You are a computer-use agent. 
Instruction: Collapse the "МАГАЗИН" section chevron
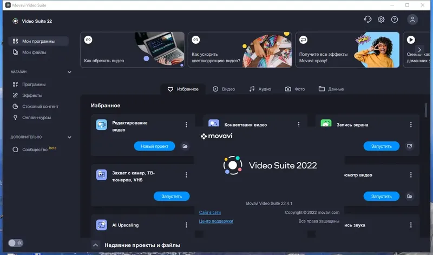click(69, 72)
